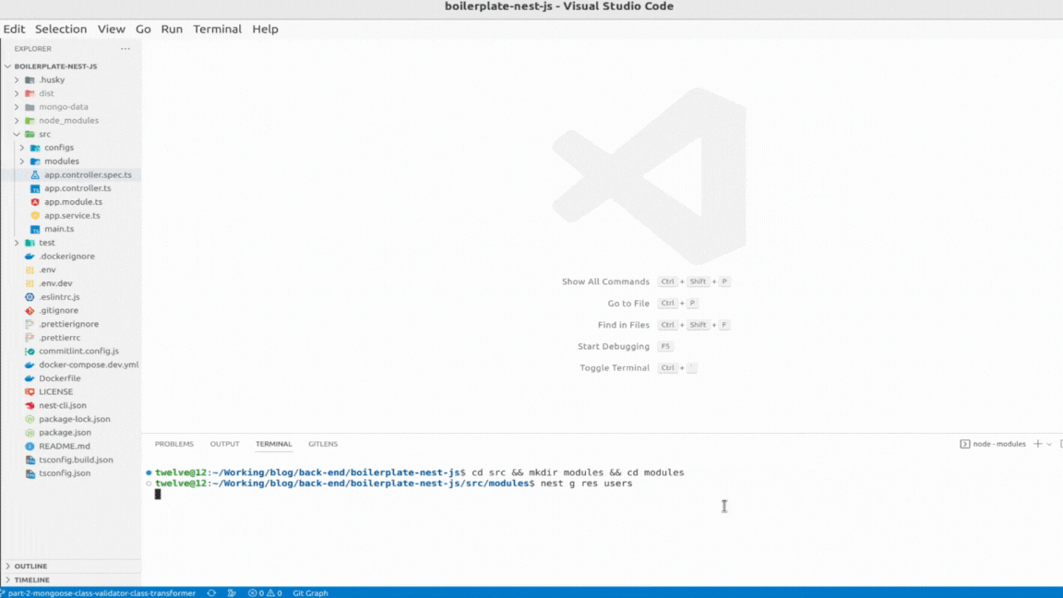Open the docker-compose.dev.yml file
1063x598 pixels.
(x=87, y=365)
